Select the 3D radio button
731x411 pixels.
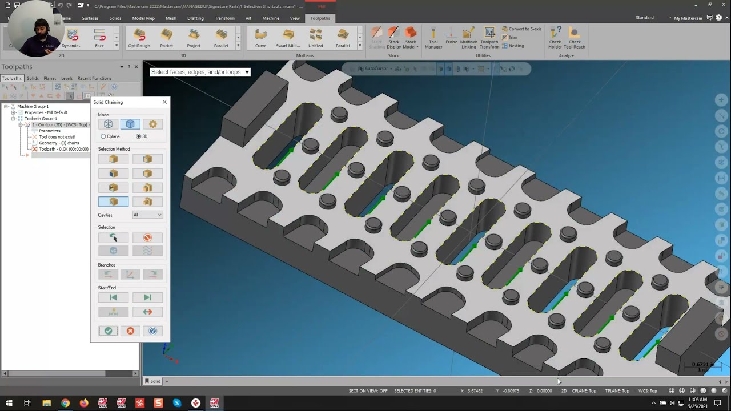pyautogui.click(x=138, y=136)
